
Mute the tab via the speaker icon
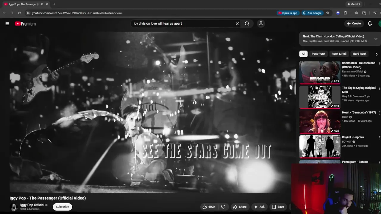(x=42, y=4)
